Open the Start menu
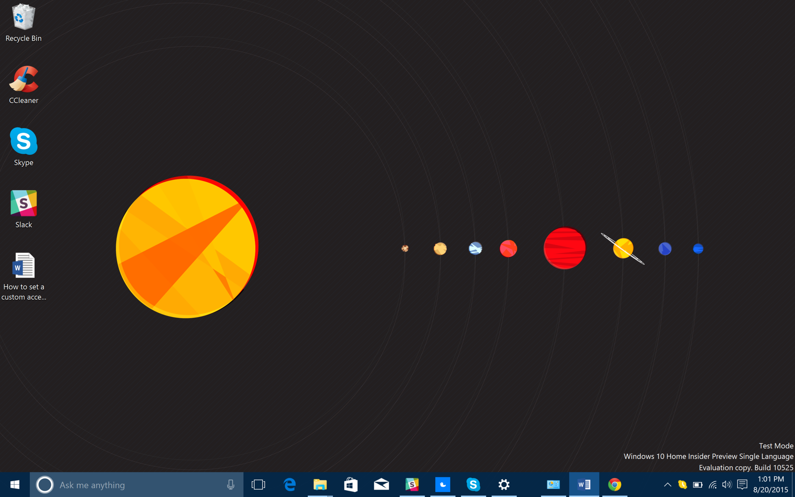This screenshot has height=497, width=795. tap(15, 485)
